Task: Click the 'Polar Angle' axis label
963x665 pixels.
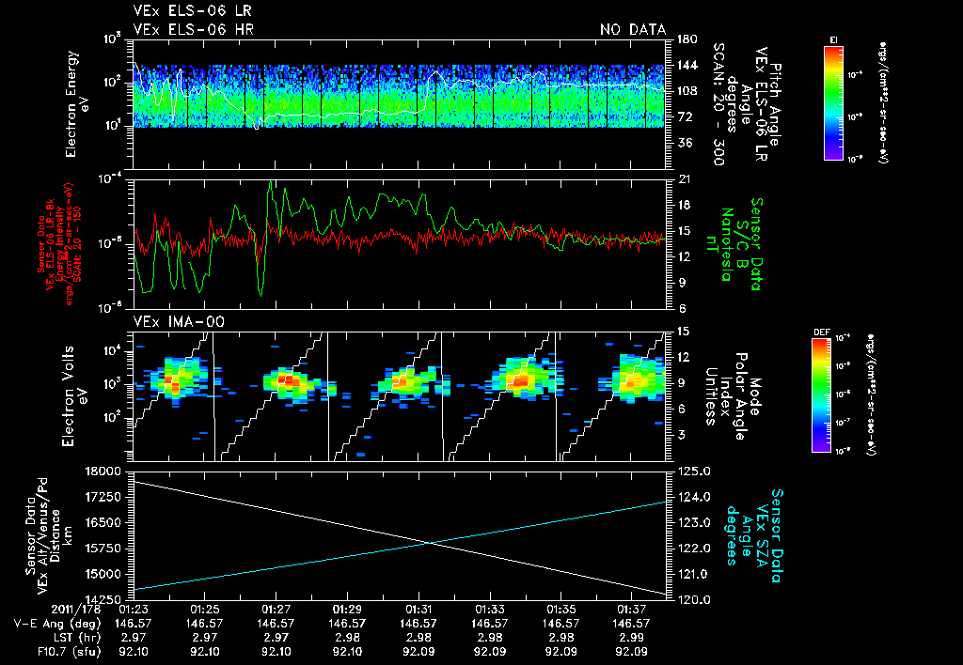Action: [x=741, y=395]
